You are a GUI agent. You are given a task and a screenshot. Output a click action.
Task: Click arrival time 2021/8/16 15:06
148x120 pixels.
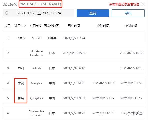click(74, 53)
